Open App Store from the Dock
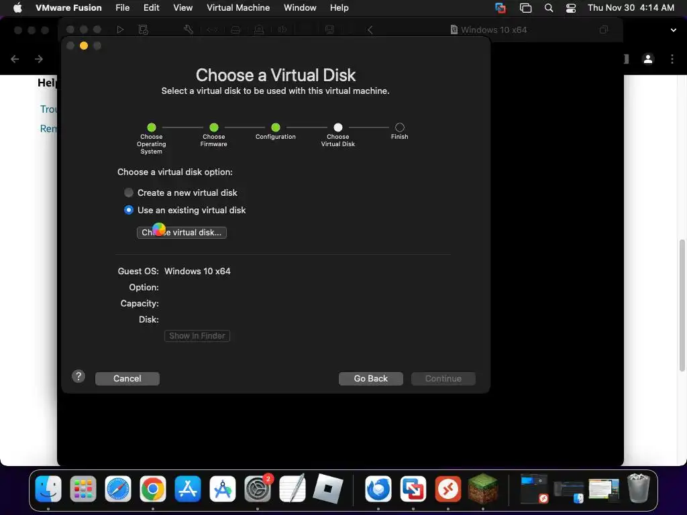This screenshot has height=515, width=687. [x=188, y=489]
